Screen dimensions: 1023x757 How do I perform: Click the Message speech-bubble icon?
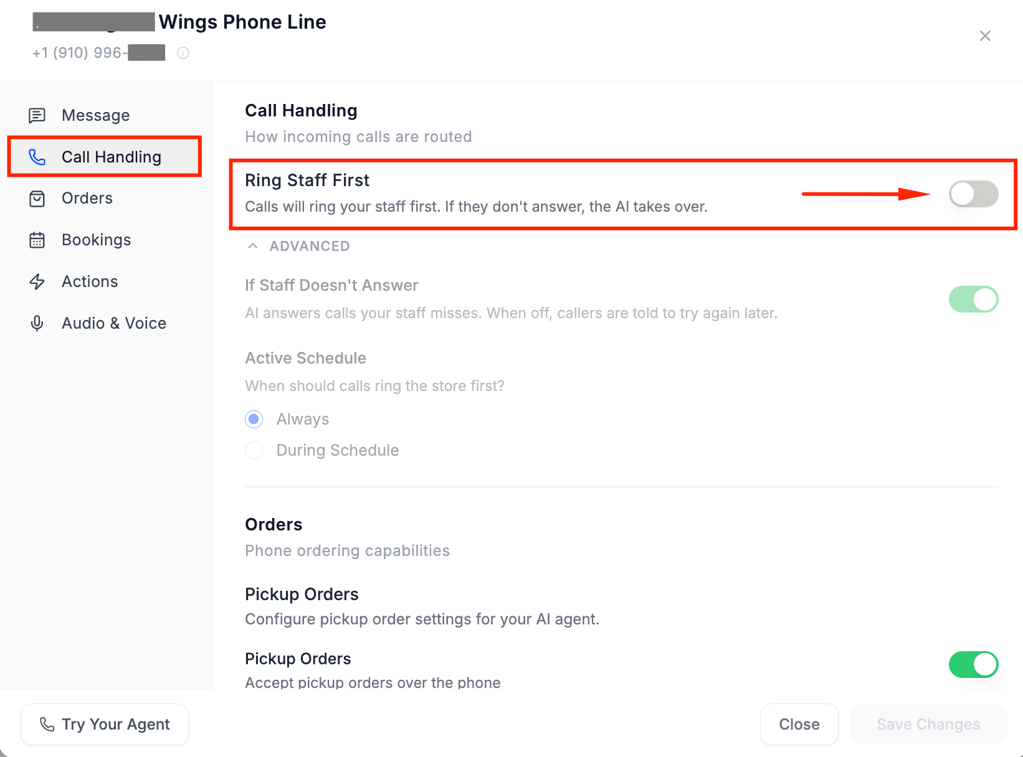click(37, 115)
